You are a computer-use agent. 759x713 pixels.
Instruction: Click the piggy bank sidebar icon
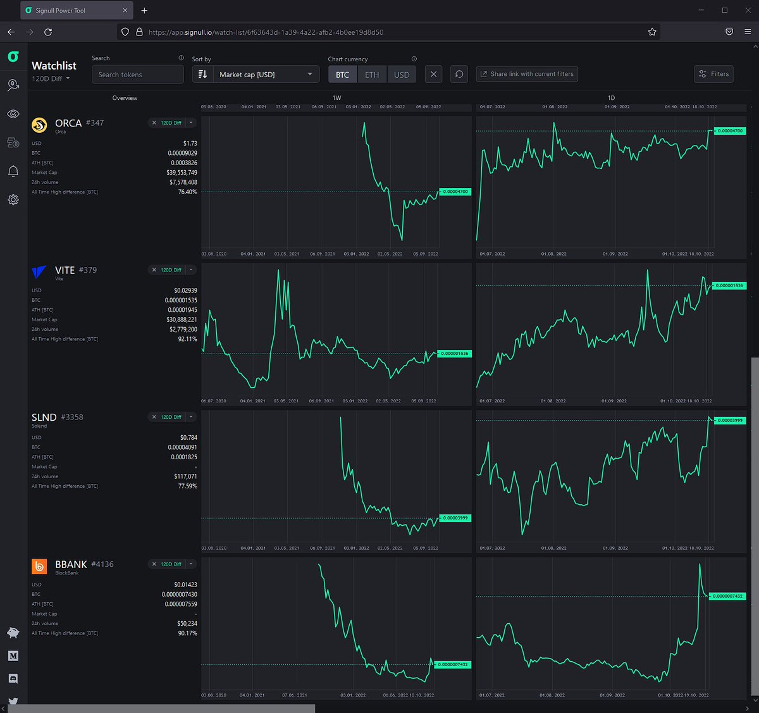click(x=13, y=633)
